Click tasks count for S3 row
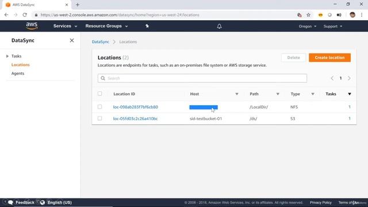 350,119
